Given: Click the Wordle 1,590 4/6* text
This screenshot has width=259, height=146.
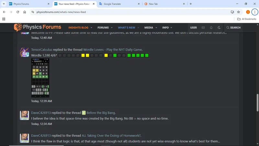Looking at the screenshot, I should (44, 55).
